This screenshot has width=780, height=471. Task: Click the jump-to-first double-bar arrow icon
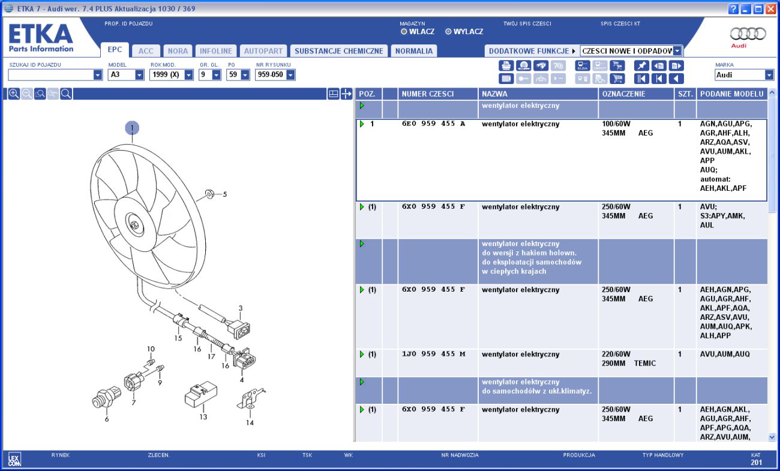tap(641, 79)
